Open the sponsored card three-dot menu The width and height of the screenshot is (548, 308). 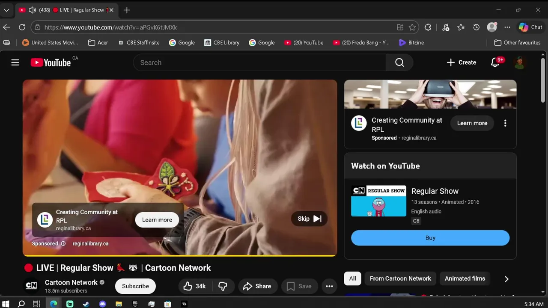tap(505, 123)
